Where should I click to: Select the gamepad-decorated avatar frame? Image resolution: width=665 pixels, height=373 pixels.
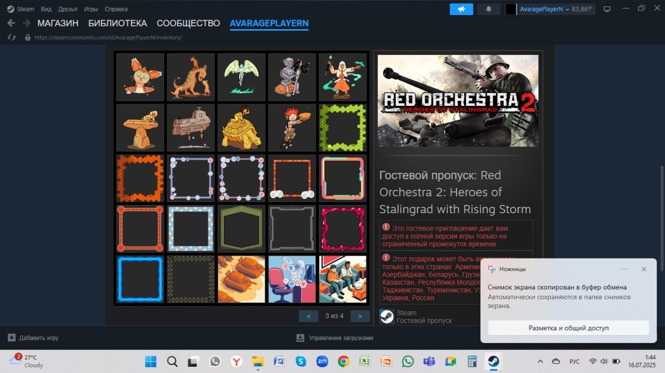(x=292, y=178)
